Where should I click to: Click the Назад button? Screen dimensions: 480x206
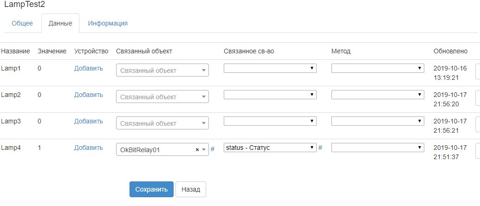tap(190, 189)
